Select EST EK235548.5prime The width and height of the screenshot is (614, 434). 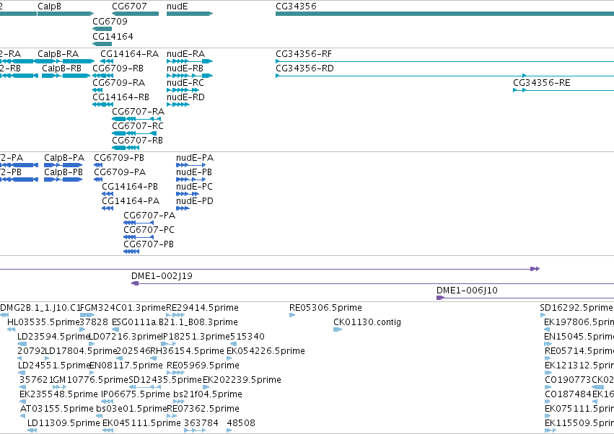pyautogui.click(x=22, y=402)
